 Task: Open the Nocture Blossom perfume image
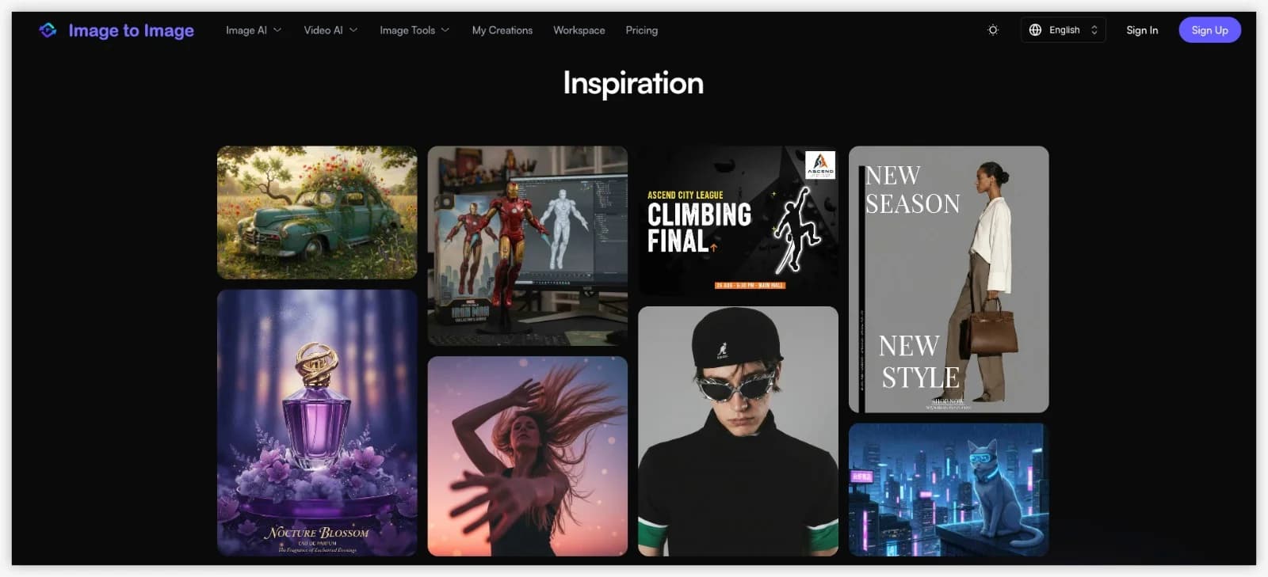[317, 423]
